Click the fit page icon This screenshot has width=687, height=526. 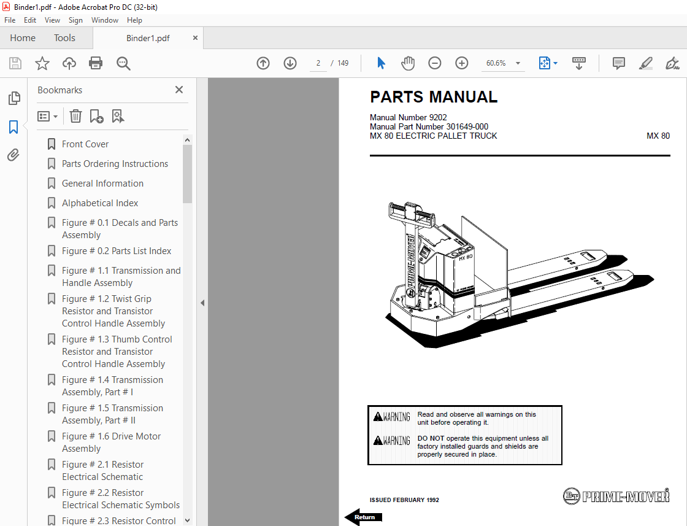tap(544, 63)
